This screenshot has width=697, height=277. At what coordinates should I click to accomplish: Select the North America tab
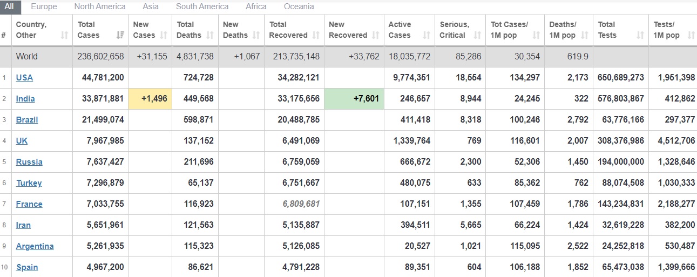point(100,6)
